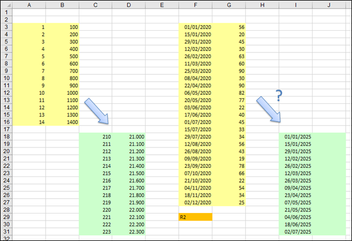
Task: Click cell with value 1400
Action: (x=62, y=122)
